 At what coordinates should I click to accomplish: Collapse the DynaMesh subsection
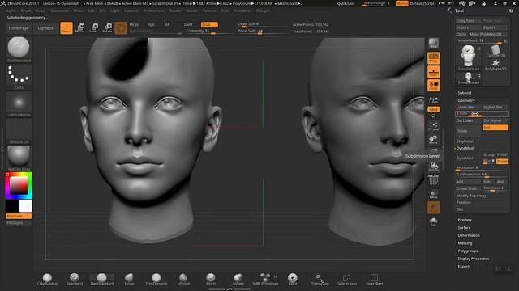pos(465,149)
